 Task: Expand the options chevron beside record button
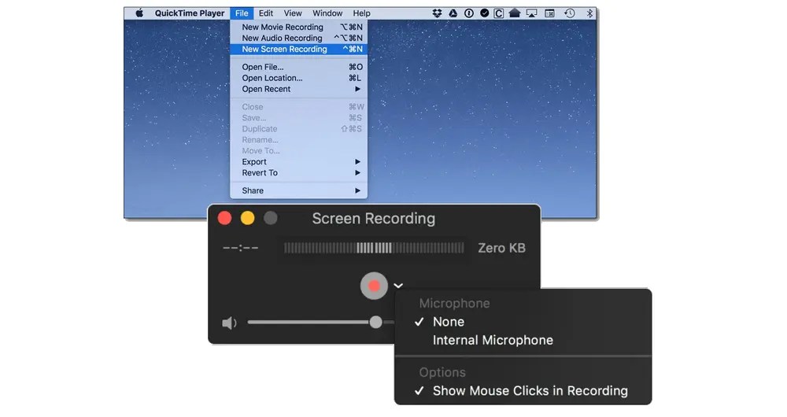(x=398, y=286)
